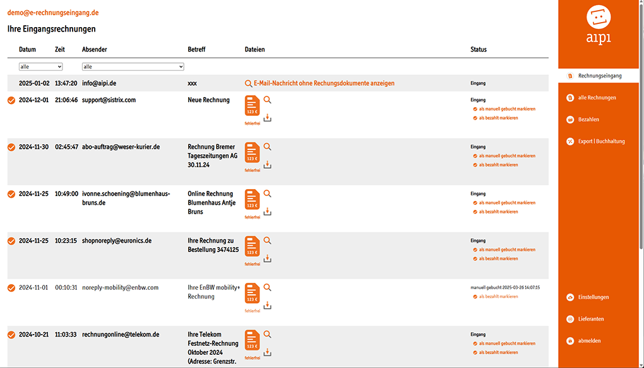The image size is (644, 368).
Task: Click the Absender column header
Action: click(95, 50)
